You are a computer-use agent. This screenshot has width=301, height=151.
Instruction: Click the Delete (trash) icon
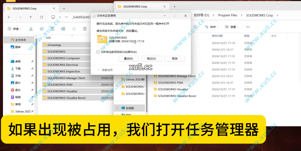coord(85,29)
